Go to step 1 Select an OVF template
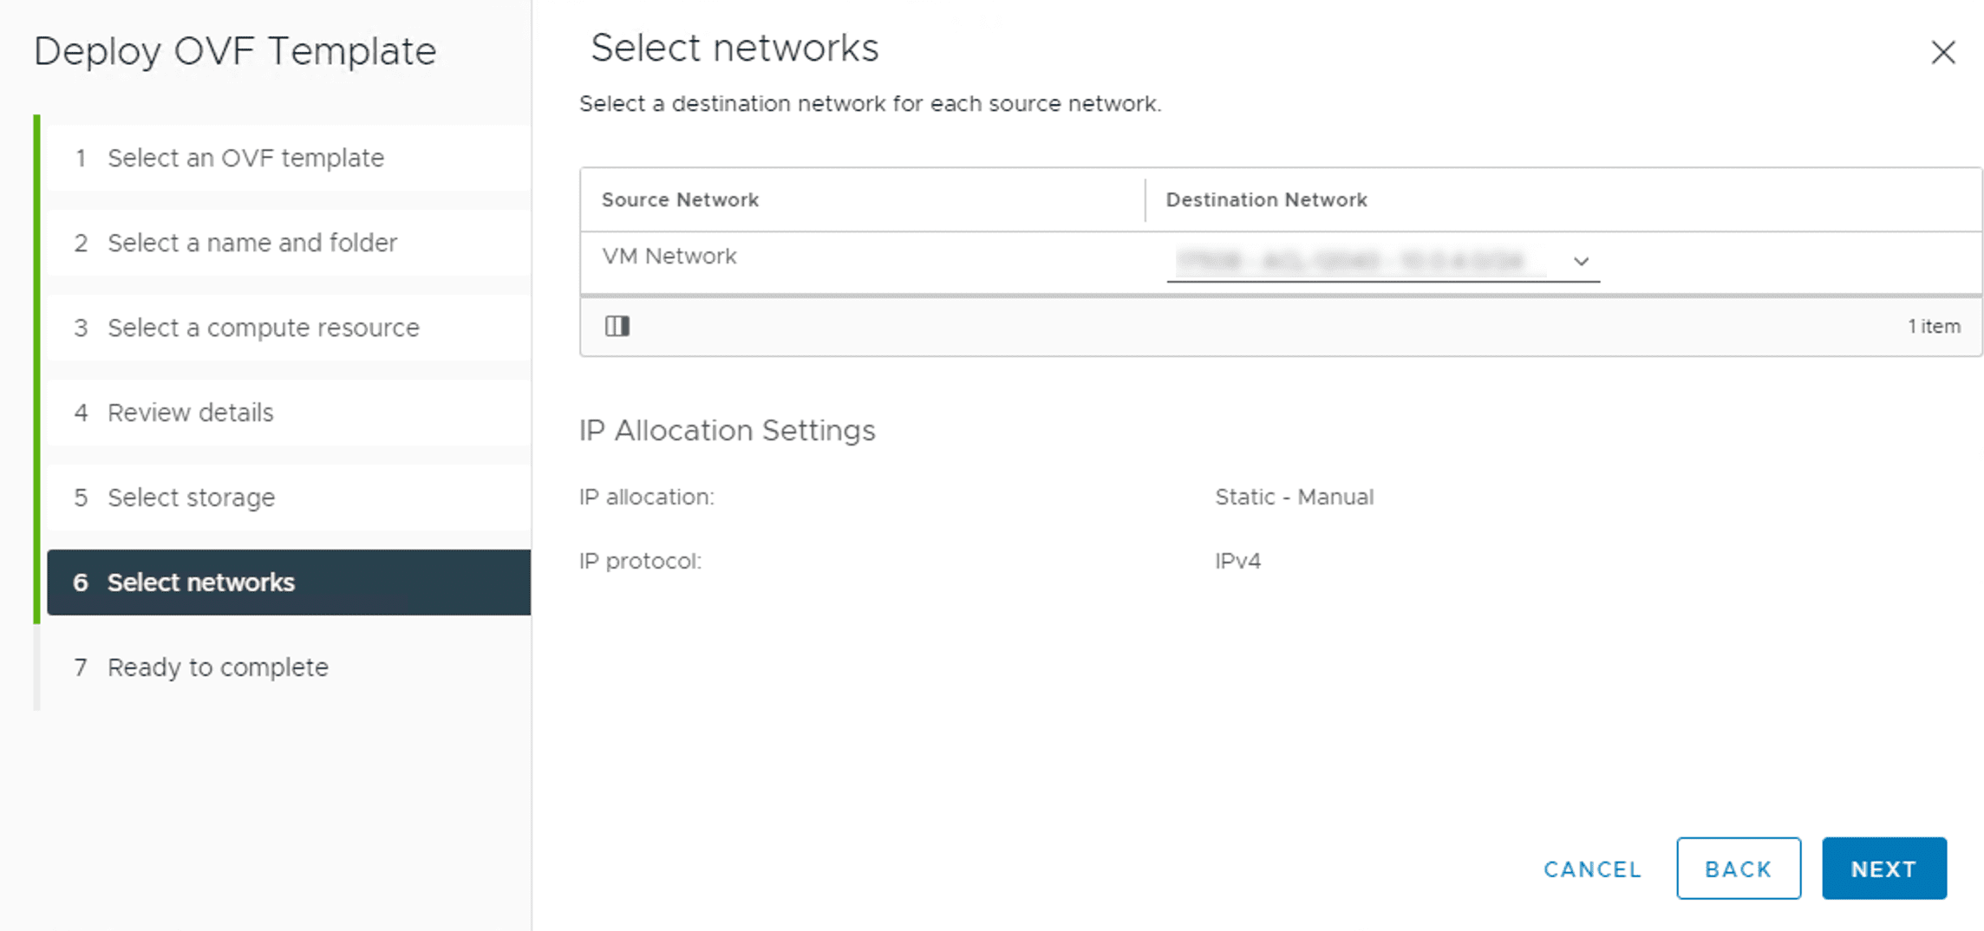Screen dimensions: 1984x931 click(x=246, y=158)
